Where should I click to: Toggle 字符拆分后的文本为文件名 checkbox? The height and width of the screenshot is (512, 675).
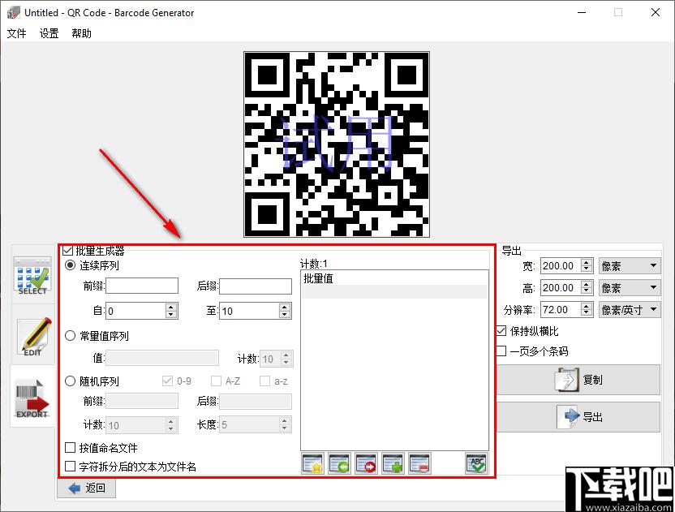[70, 467]
